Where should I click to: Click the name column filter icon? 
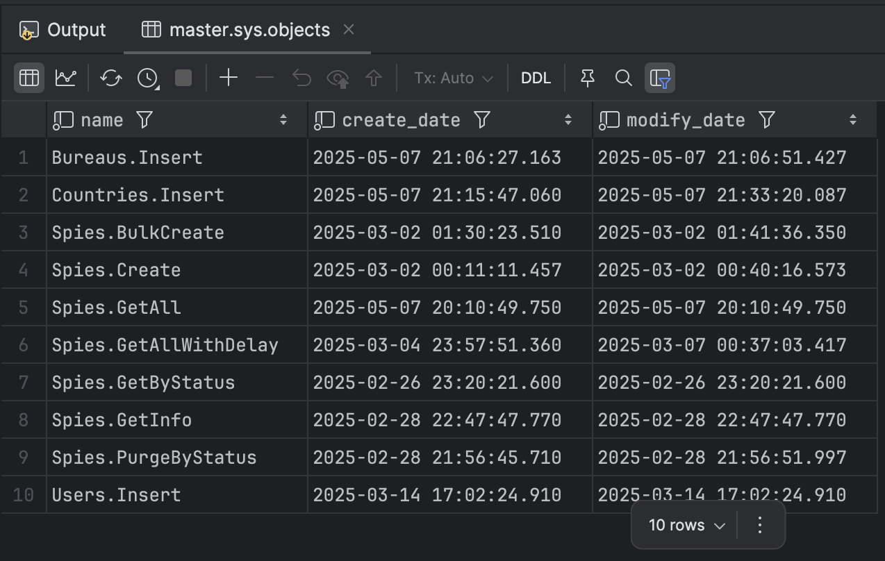point(144,120)
